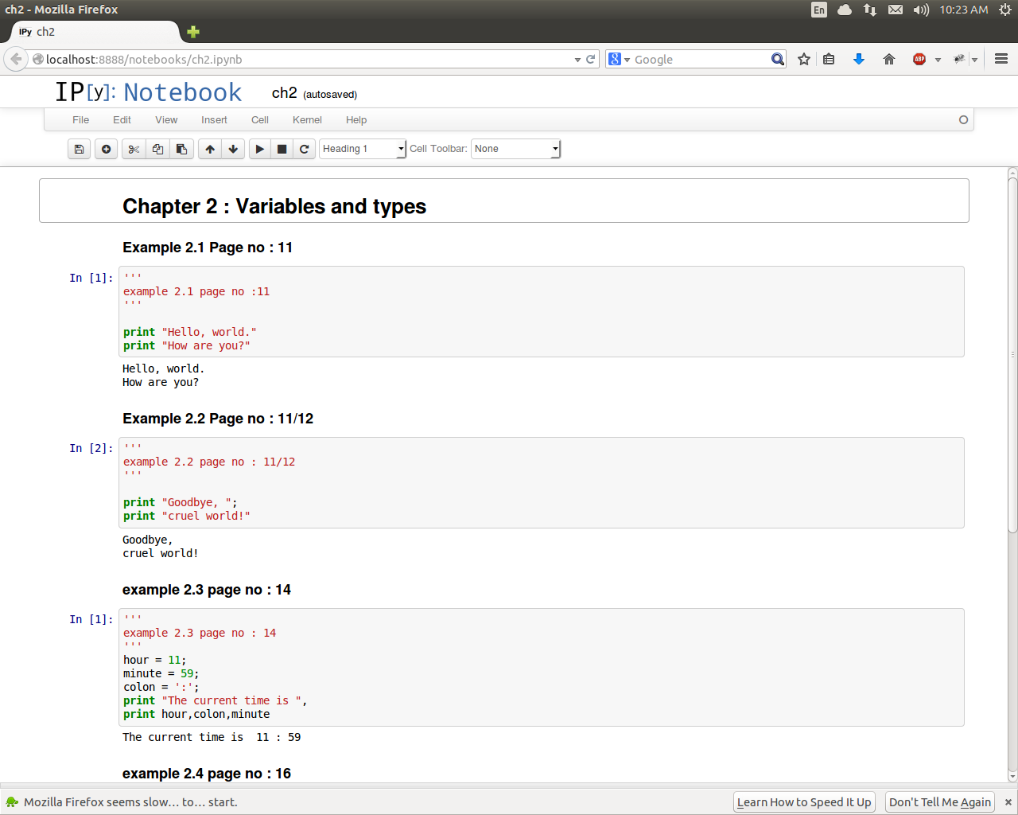Open the search engine selector dropdown
Screen dimensions: 1018x815
[619, 60]
